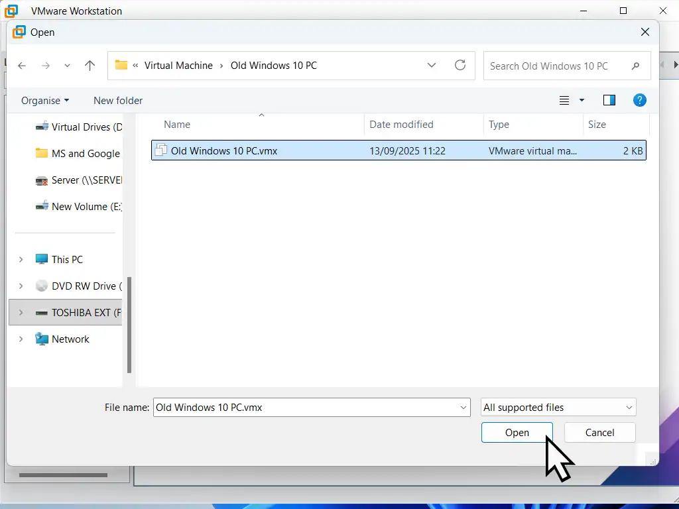This screenshot has height=509, width=679.
Task: Expand the address bar history dropdown
Action: (431, 66)
